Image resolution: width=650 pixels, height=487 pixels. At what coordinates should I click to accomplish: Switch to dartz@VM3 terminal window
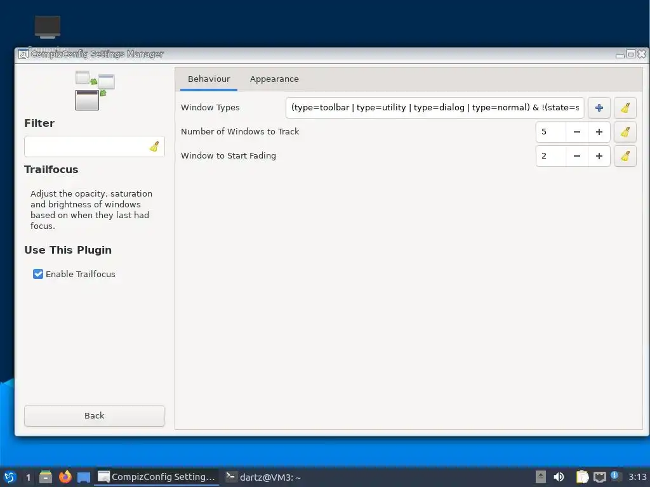[263, 477]
